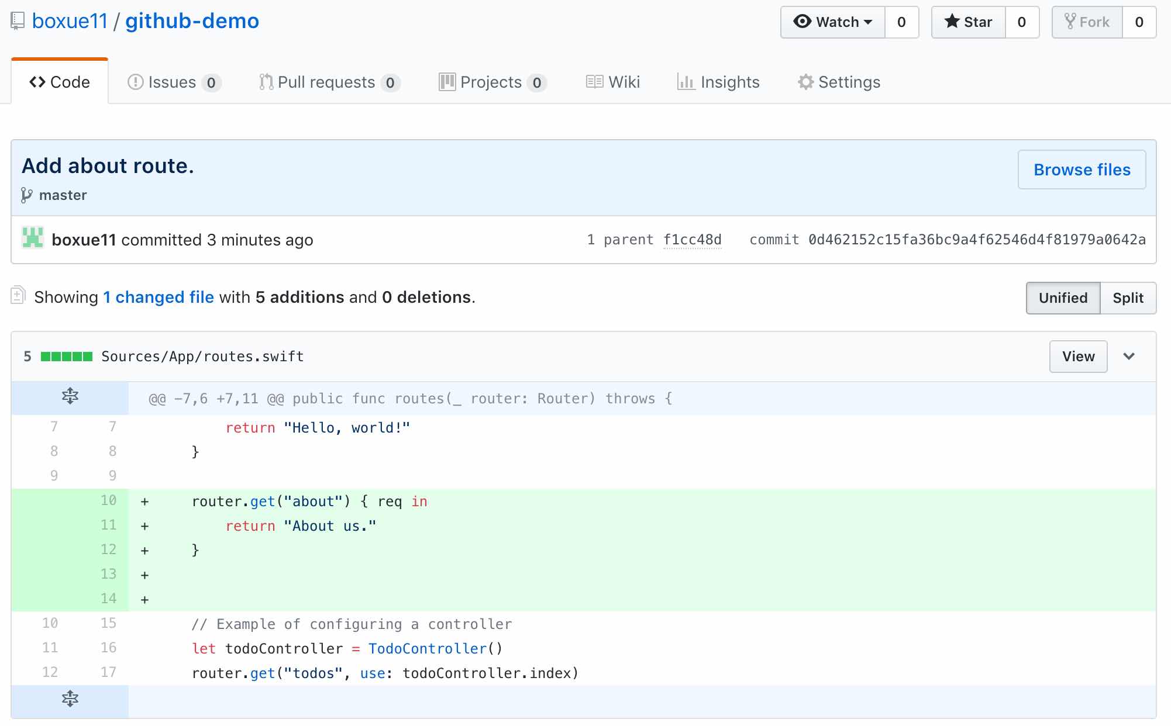Screen dimensions: 1171x726
Task: Open the github-demo repository link
Action: click(x=192, y=21)
